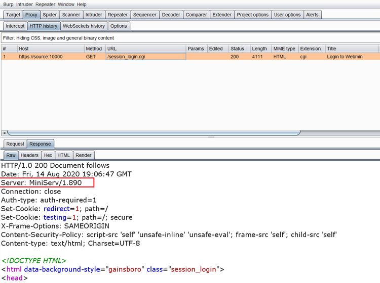Screen dimensions: 380x283
Task: Click the Login to Webmin title cell
Action: [352, 57]
